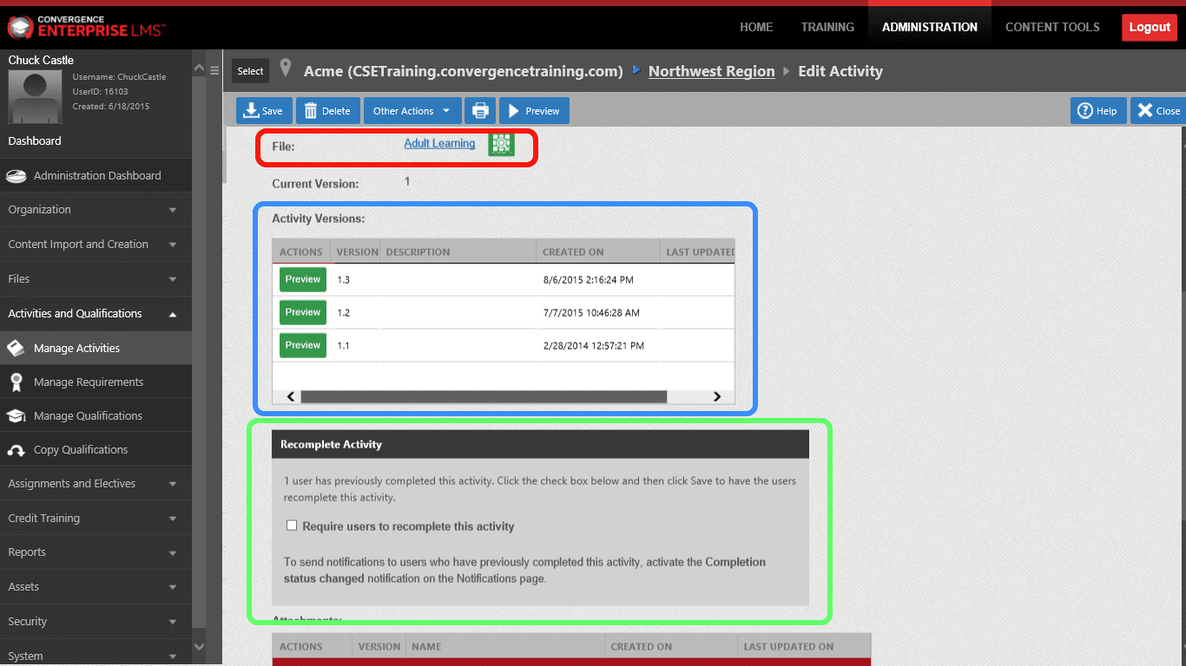Click the printer icon in toolbar
The width and height of the screenshot is (1186, 666).
coord(479,111)
